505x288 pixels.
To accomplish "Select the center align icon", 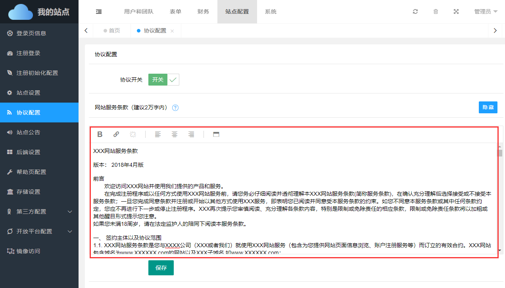I will 175,134.
